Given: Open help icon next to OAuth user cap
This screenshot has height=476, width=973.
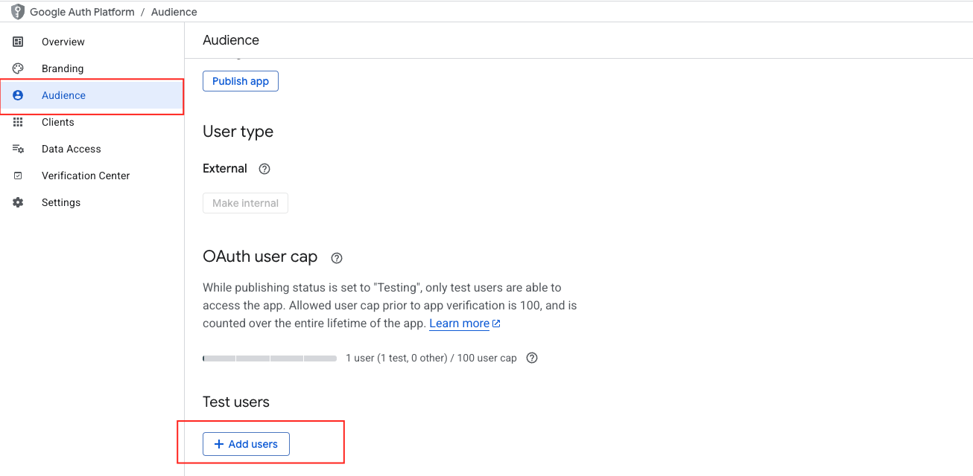Looking at the screenshot, I should [337, 258].
